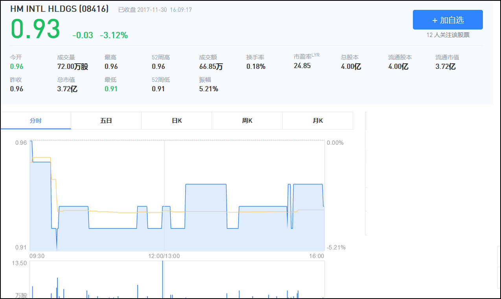This screenshot has width=501, height=299.
Task: Click the 12 人关注该股票 follower text
Action: coord(448,35)
